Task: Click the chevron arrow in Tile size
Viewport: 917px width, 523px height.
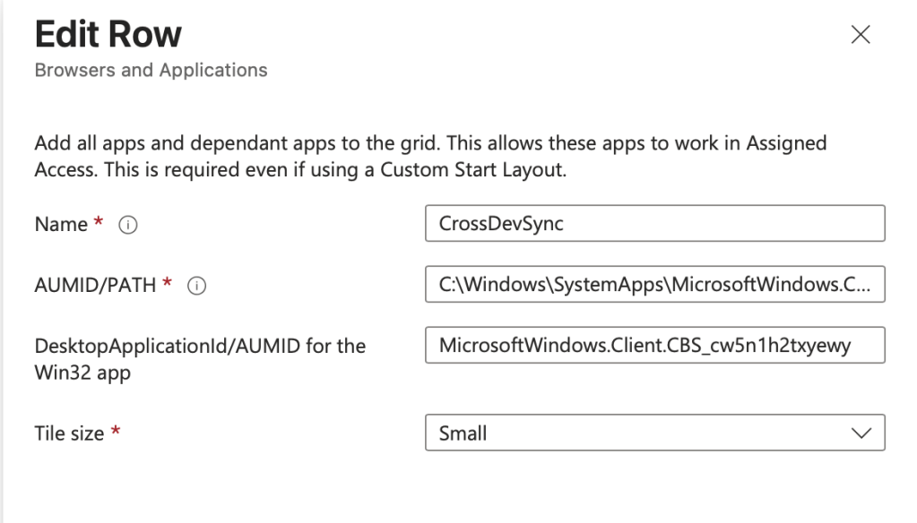Action: coord(861,433)
